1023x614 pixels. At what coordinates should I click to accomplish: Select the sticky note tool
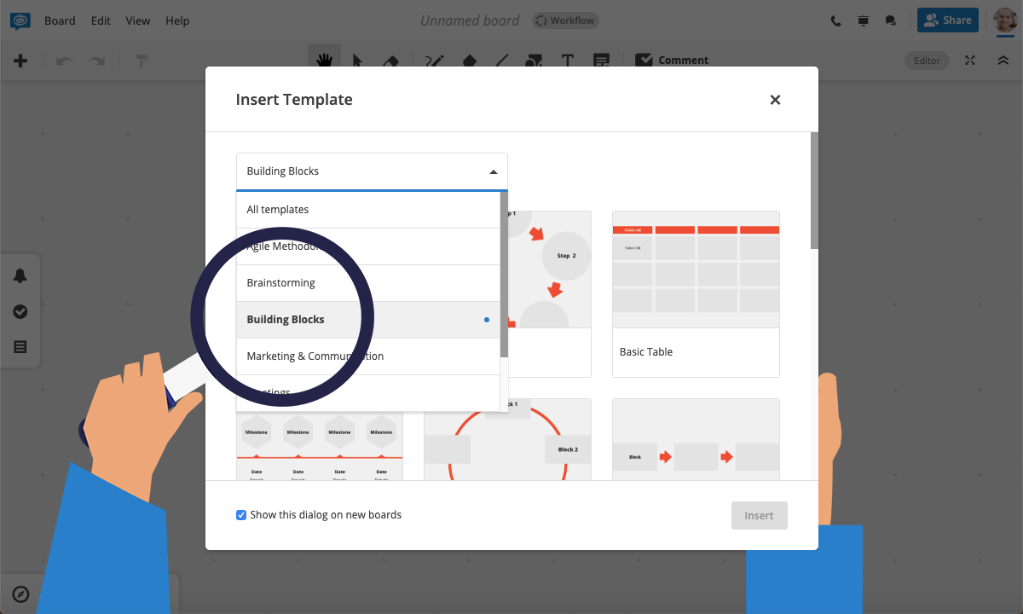coord(602,61)
